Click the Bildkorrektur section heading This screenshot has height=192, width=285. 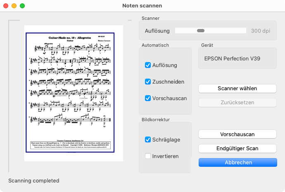click(155, 119)
